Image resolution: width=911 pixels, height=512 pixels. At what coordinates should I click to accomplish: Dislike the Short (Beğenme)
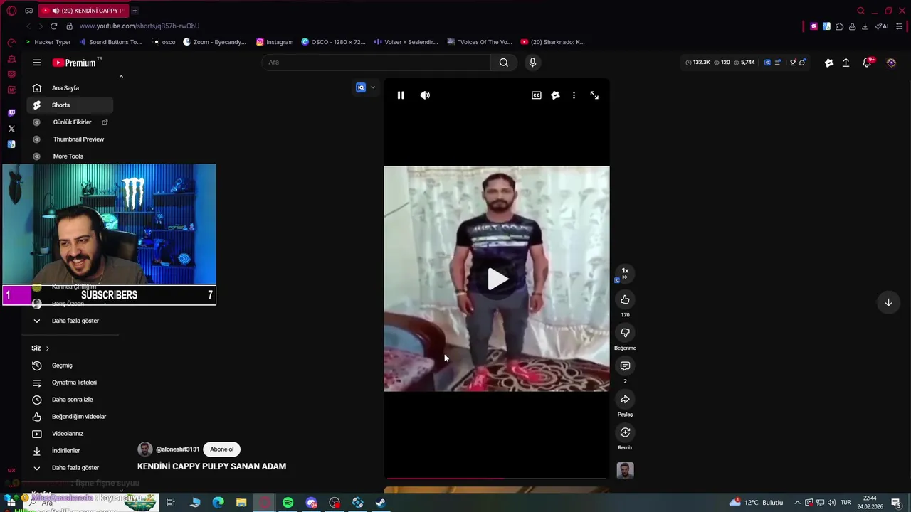625,333
